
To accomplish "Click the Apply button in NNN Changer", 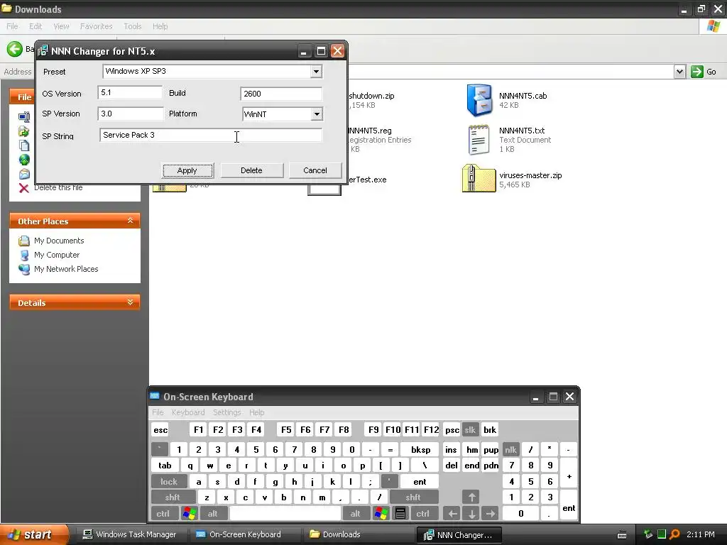I will (187, 170).
